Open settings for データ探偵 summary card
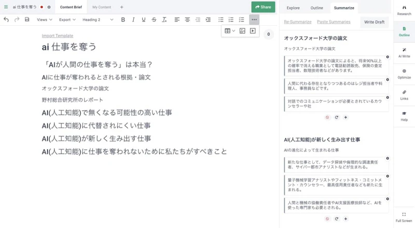Screen dimensions: 415x228 coord(388,158)
